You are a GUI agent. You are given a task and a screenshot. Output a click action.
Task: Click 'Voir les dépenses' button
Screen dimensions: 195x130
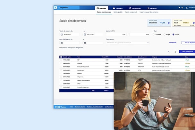tap(188, 43)
